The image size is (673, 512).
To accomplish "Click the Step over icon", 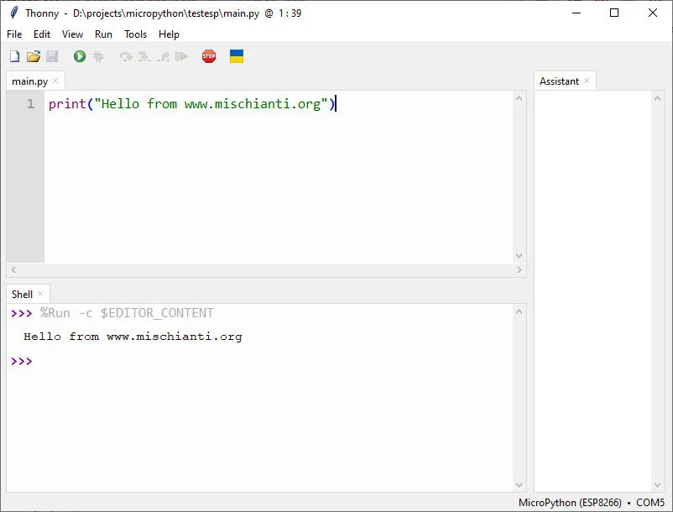I will click(126, 56).
